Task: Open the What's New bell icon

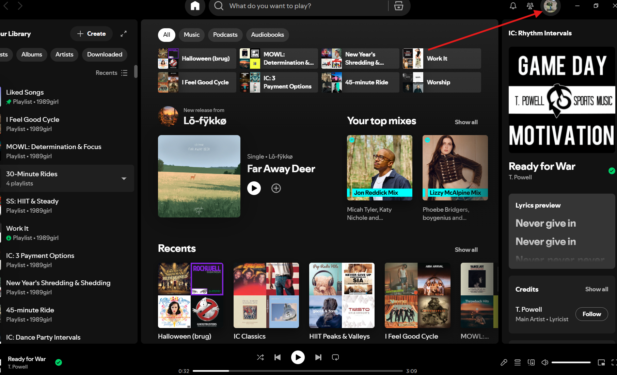Action: tap(513, 6)
